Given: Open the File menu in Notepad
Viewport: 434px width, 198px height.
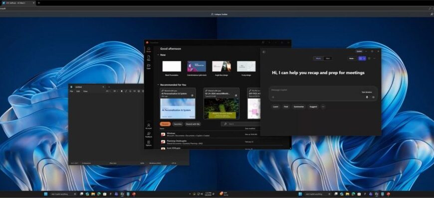Looking at the screenshot, I should 71,91.
